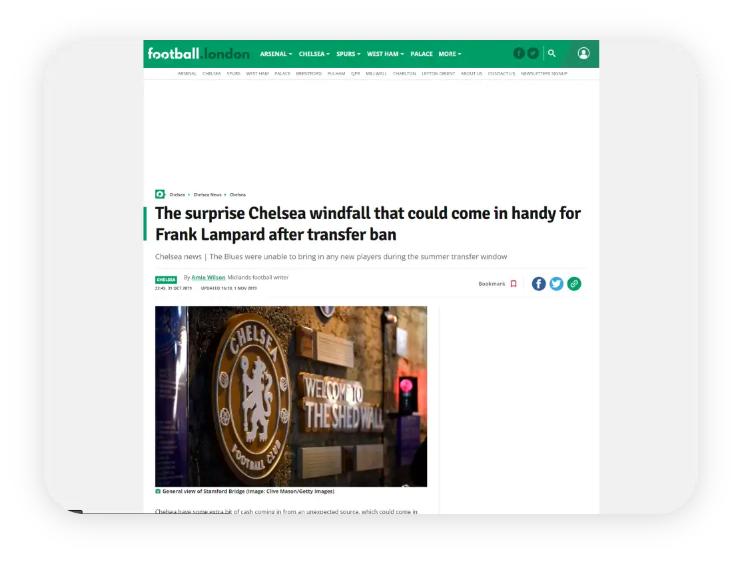Expand the Chelsea dropdown menu
Viewport: 742px width, 562px height.
[314, 54]
